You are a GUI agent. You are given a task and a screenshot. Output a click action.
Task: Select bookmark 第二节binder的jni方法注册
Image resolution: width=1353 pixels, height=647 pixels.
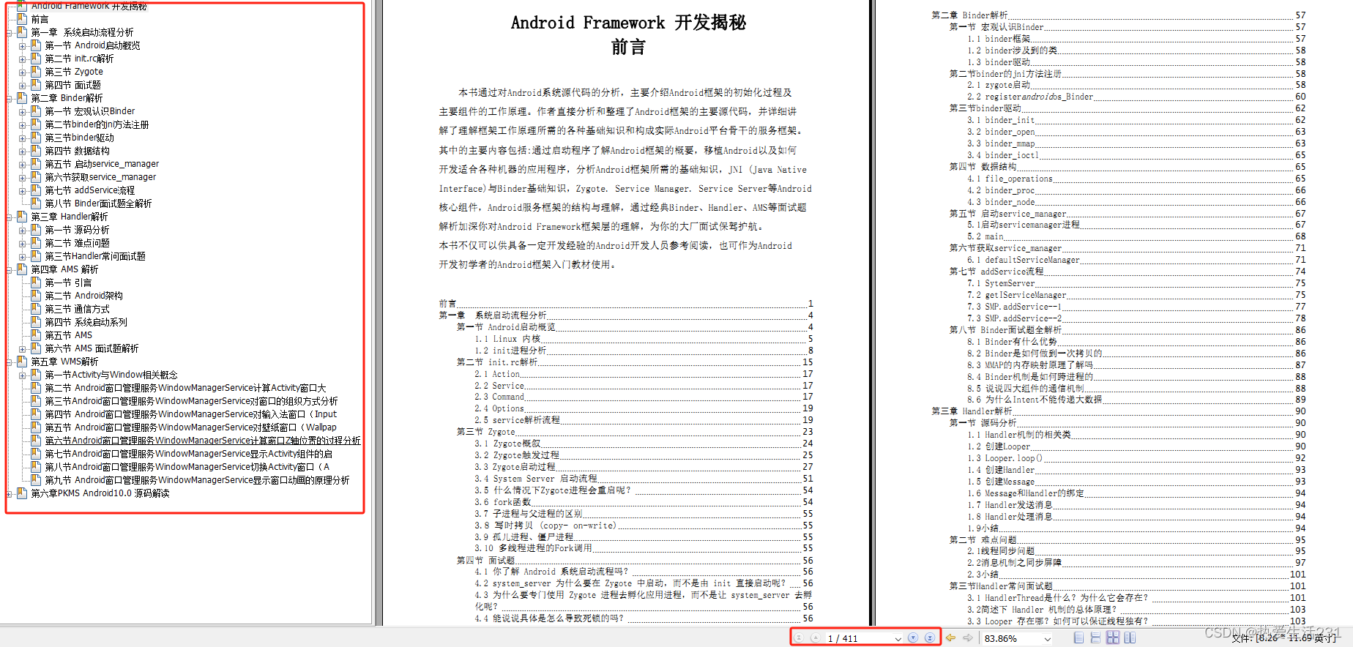tap(97, 124)
